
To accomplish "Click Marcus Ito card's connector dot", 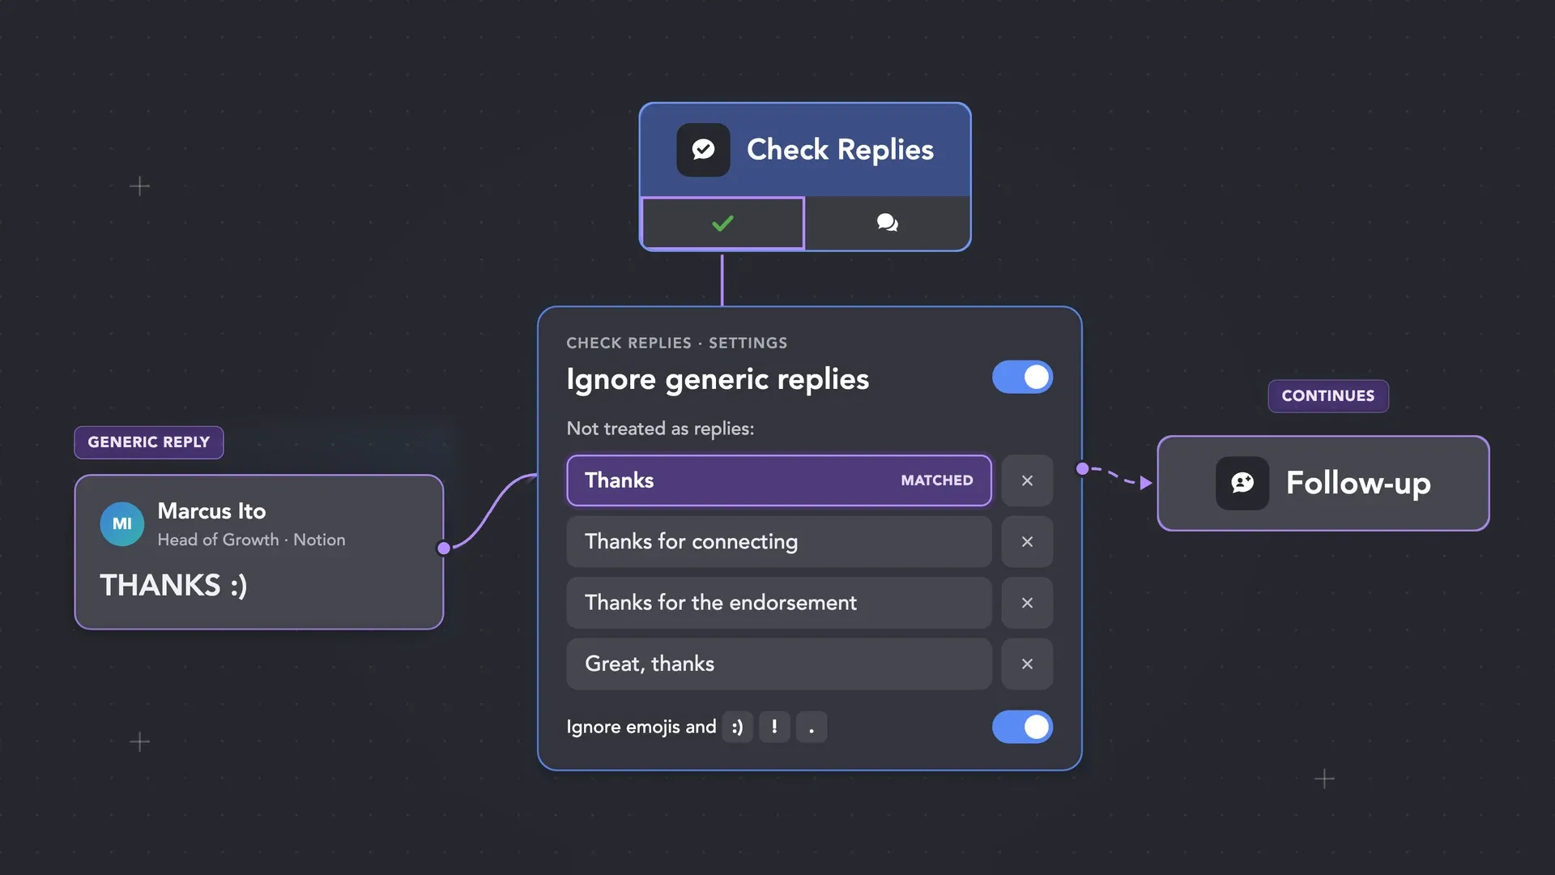I will [x=444, y=548].
